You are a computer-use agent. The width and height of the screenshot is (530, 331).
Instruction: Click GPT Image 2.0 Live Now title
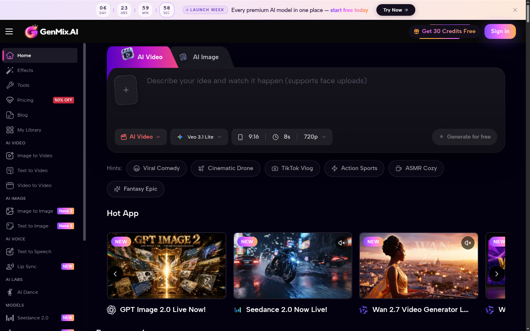click(x=163, y=309)
